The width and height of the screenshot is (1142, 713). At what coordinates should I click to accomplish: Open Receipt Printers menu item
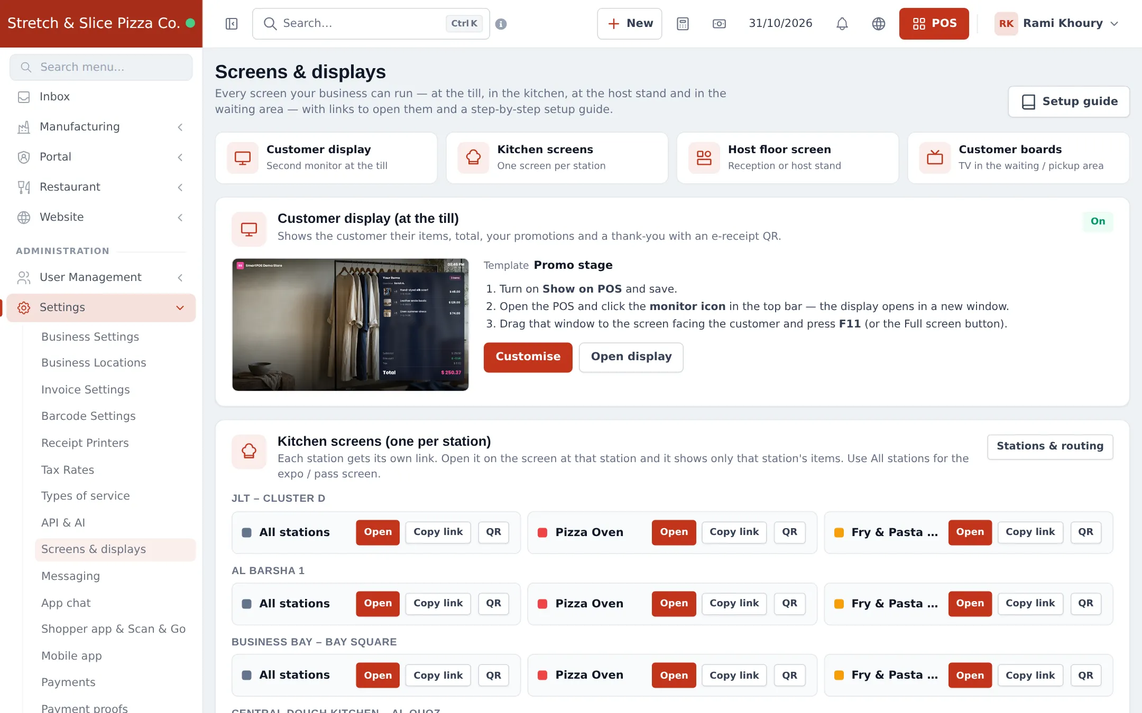click(85, 443)
